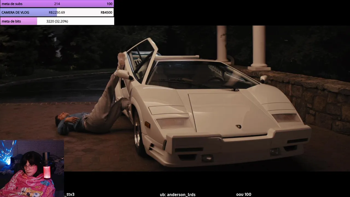Click the '_ttv3' ticker text
Screen dimensions: 350x197
[69, 195]
